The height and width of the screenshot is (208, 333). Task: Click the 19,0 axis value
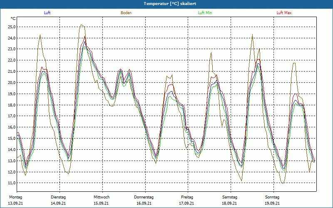coord(12,94)
